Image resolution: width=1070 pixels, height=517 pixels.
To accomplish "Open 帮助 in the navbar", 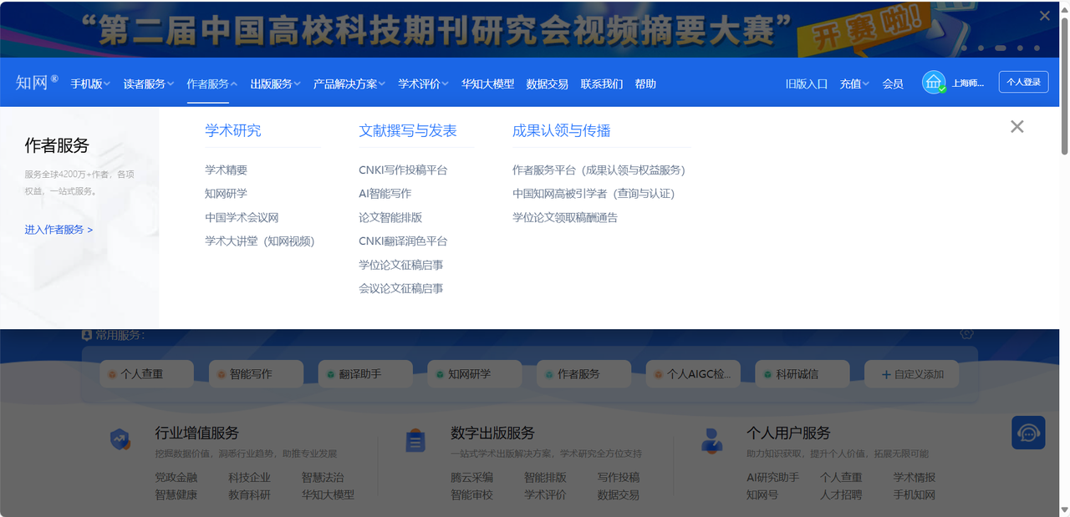I will pyautogui.click(x=645, y=84).
